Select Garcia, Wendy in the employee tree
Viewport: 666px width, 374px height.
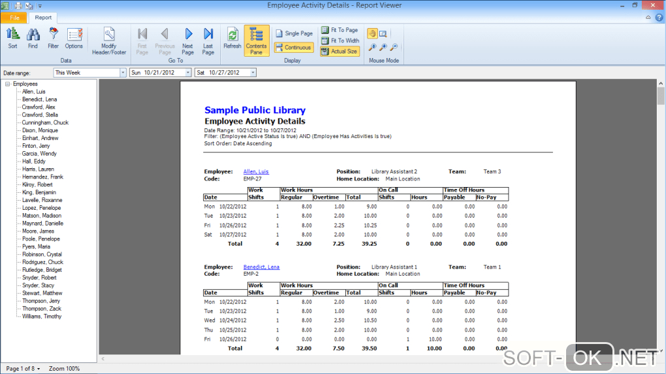click(x=39, y=154)
